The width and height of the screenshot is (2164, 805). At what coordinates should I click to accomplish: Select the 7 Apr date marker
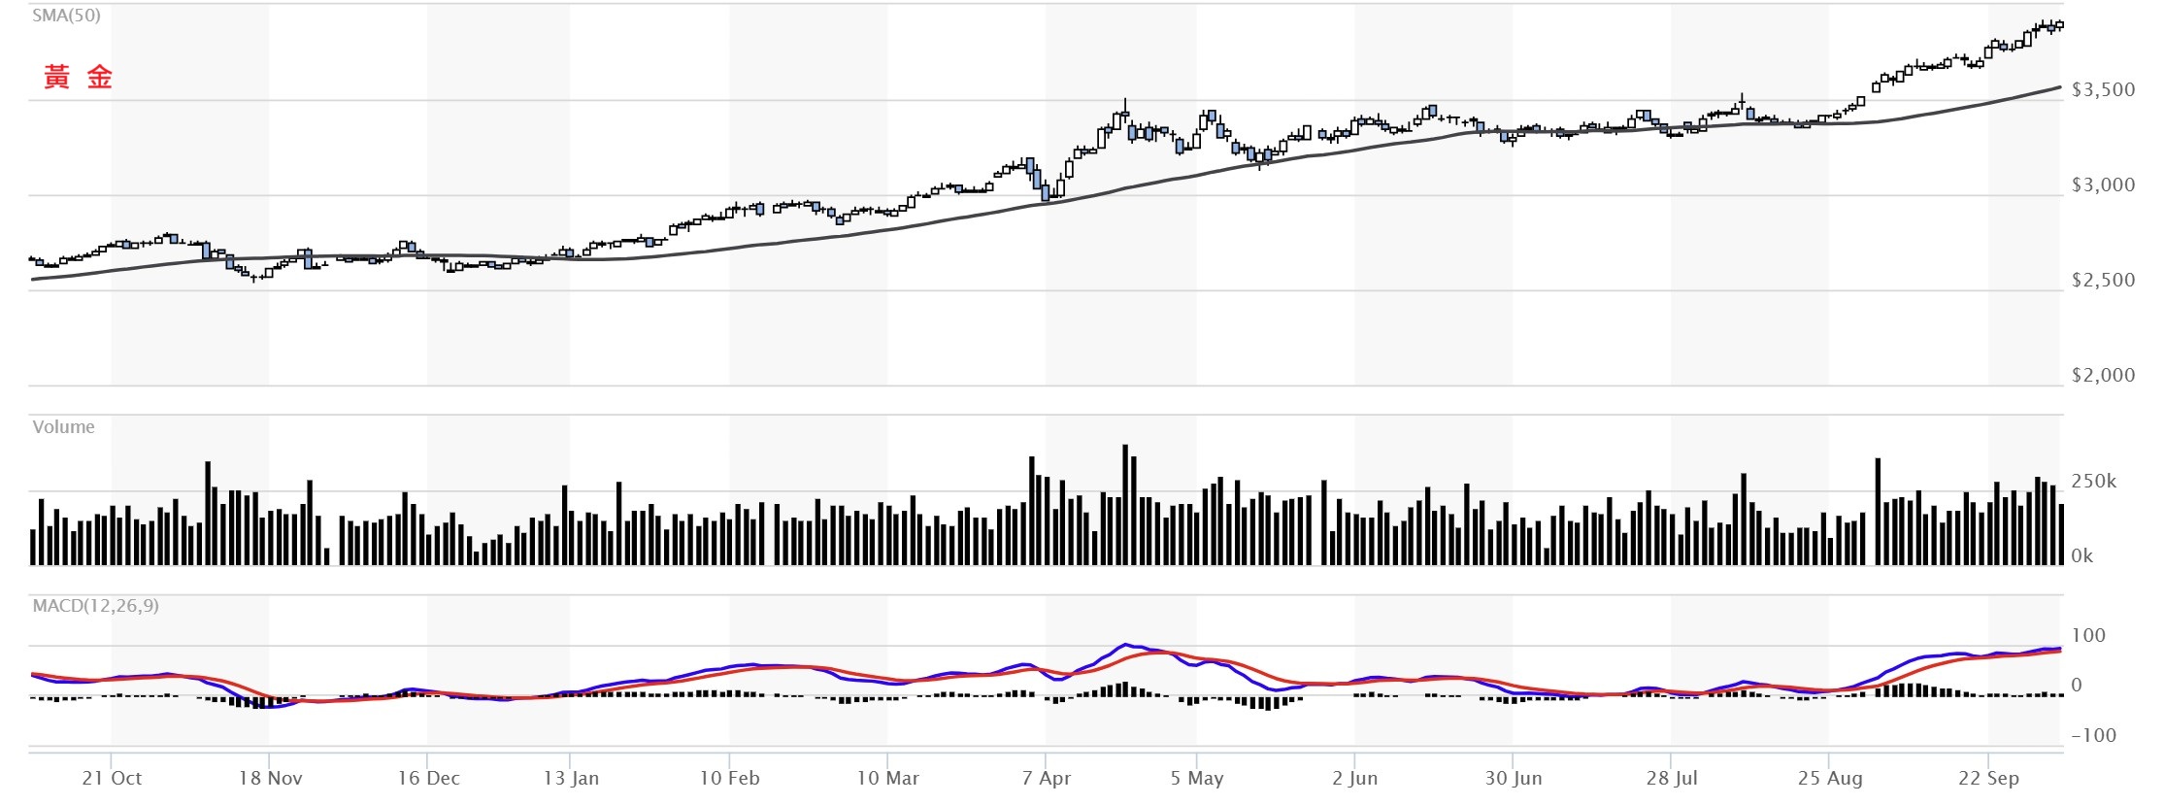(1047, 779)
